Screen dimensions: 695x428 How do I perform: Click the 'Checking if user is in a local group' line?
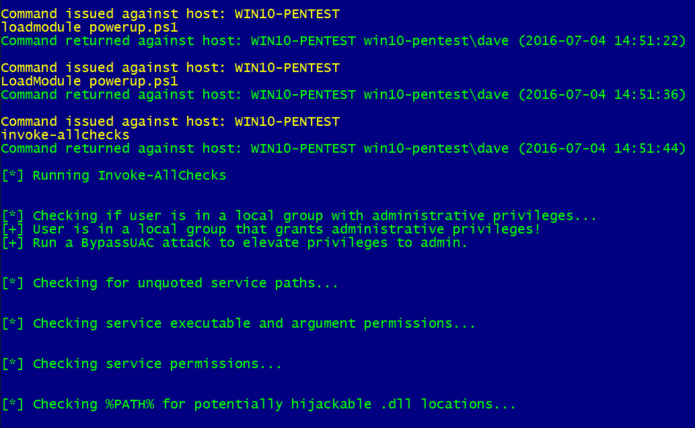click(x=299, y=216)
